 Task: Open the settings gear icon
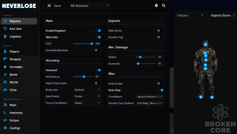[x=156, y=6]
